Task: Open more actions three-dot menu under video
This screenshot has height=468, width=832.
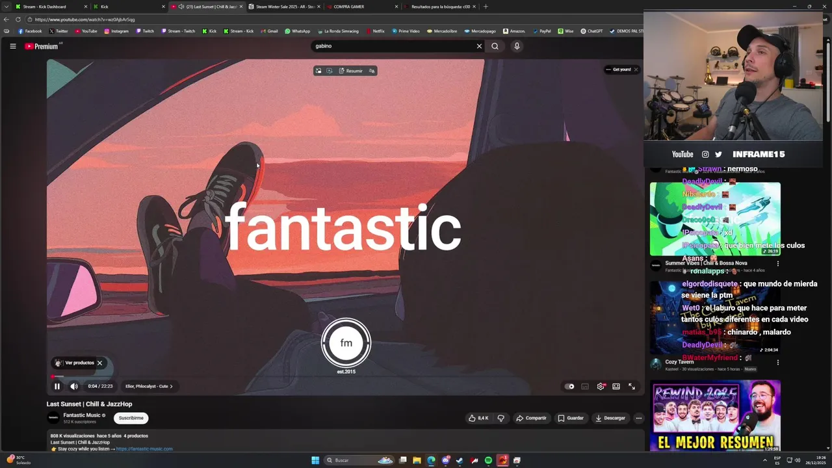Action: [x=639, y=418]
